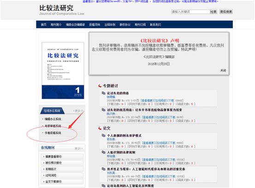Screen dimensions: 255x188
Task: Click document icon beside 人脸识别的法律规制
Action: coord(103,152)
